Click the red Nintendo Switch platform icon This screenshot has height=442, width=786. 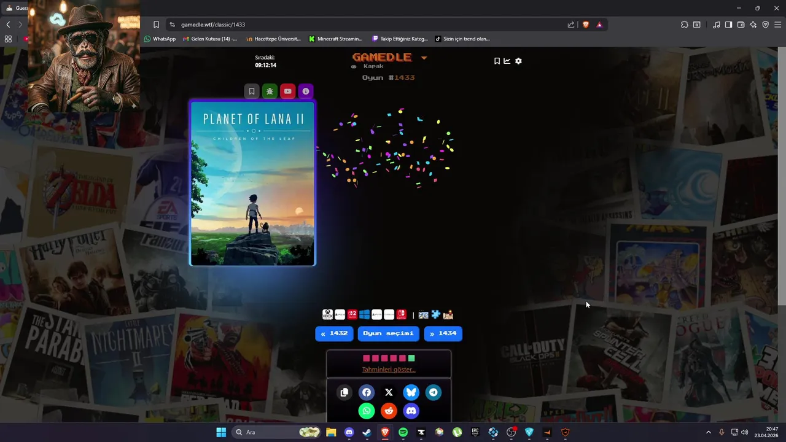pyautogui.click(x=401, y=315)
